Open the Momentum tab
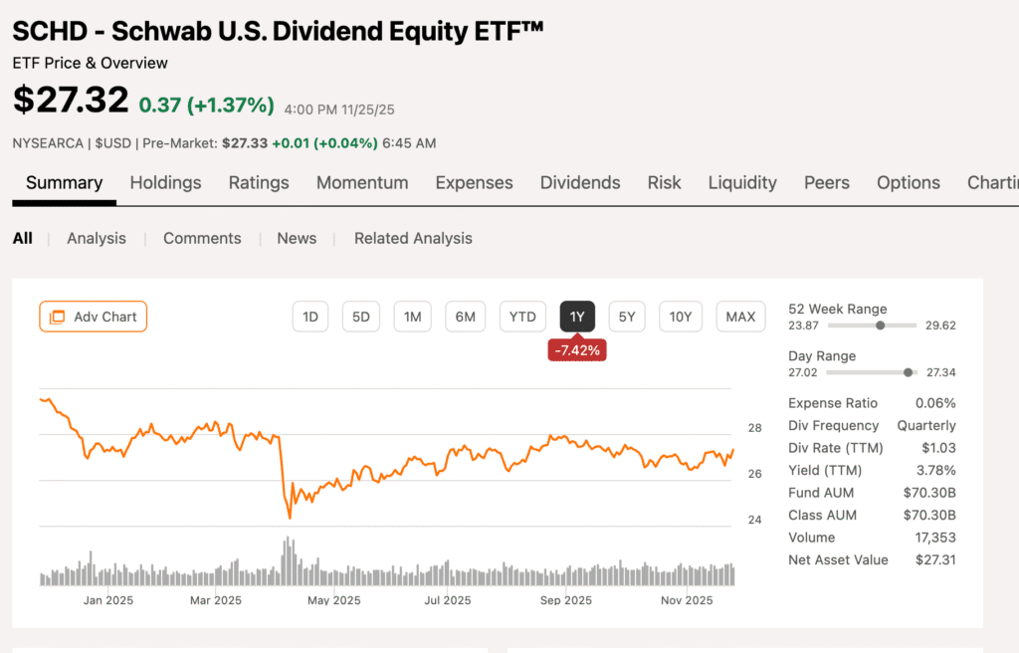The width and height of the screenshot is (1019, 653). 362,182
